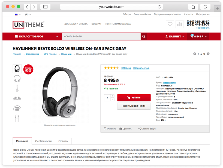Open the Кабинет account dropdown
This screenshot has height=168, width=223.
(x=175, y=37)
